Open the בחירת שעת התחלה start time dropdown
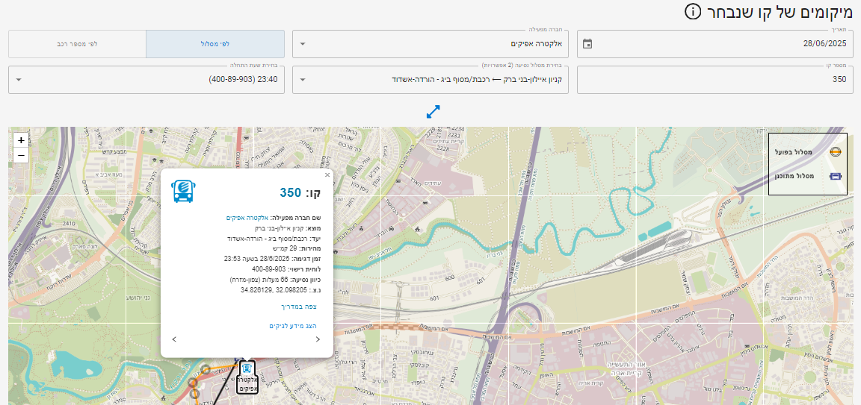This screenshot has width=861, height=405. (x=146, y=79)
